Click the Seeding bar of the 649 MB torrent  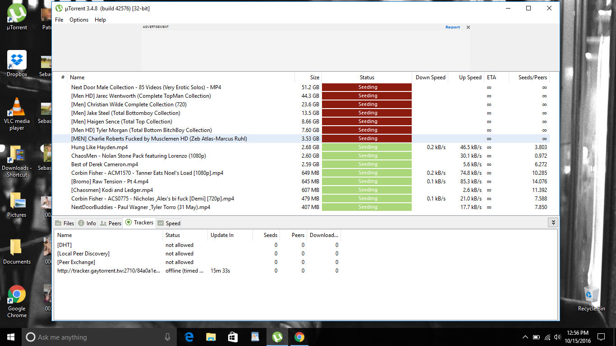(367, 173)
